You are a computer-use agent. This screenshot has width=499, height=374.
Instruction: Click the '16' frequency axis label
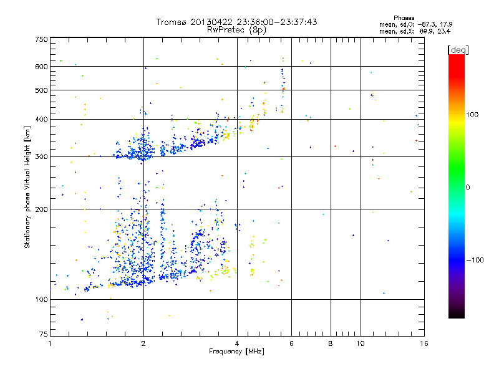tap(424, 343)
